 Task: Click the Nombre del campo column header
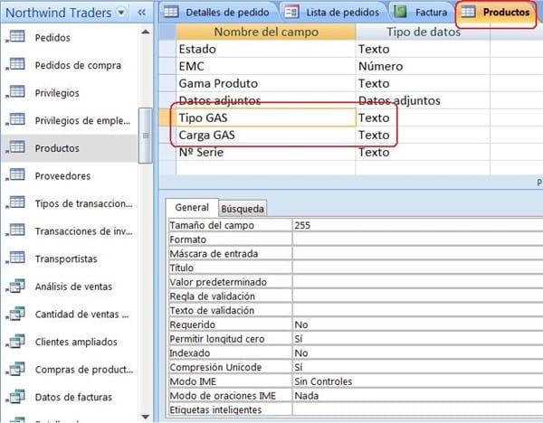[x=265, y=32]
